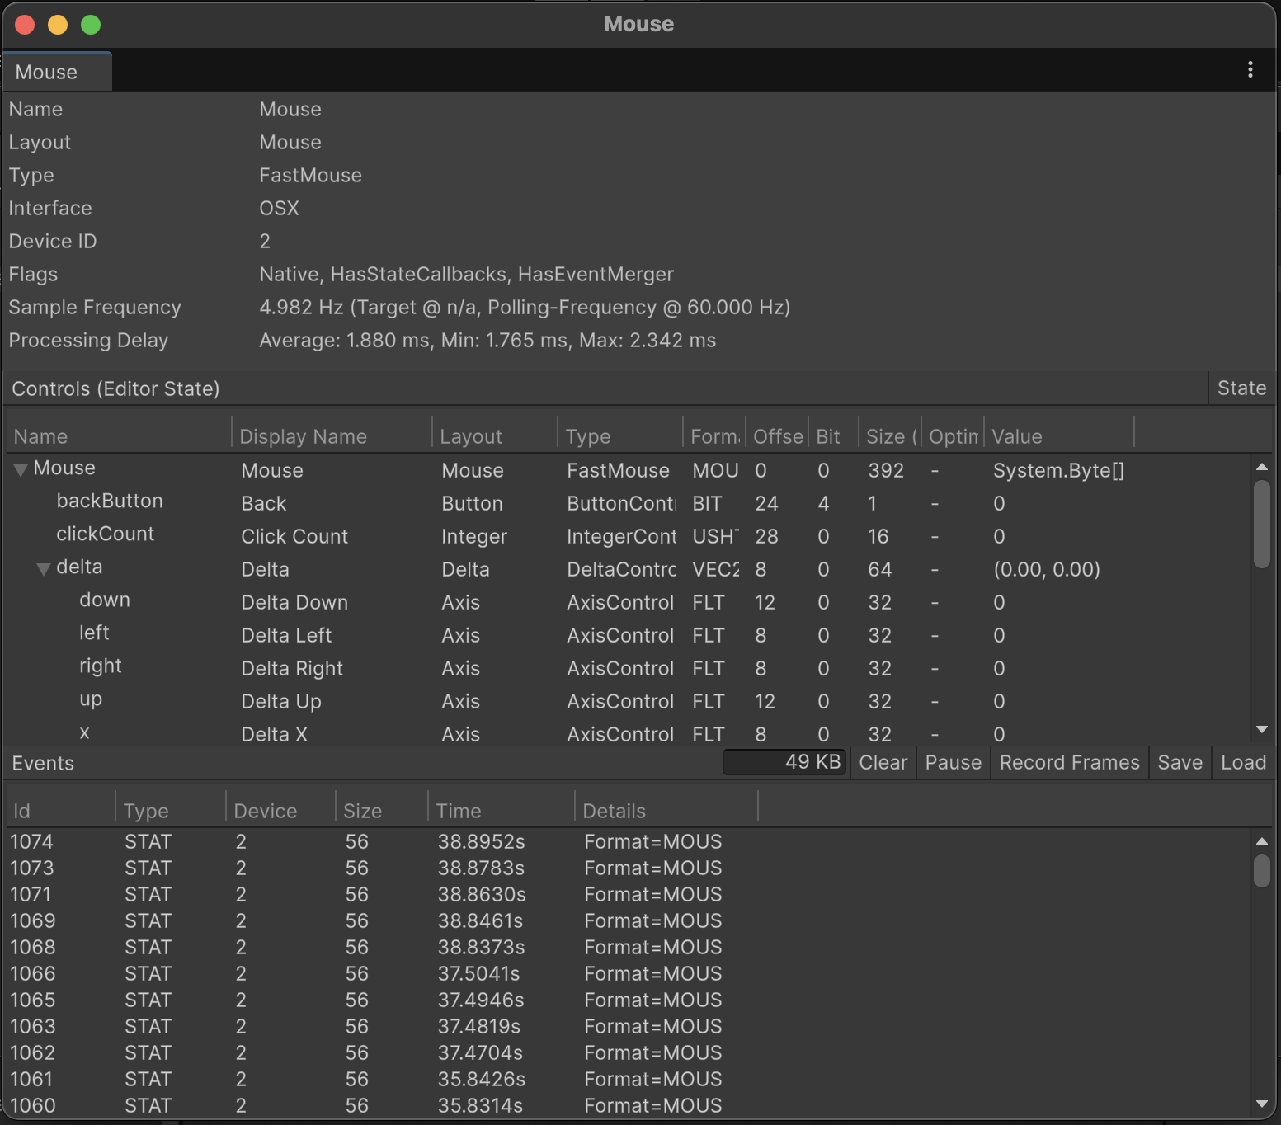1281x1125 pixels.
Task: Open the three-dot options menu
Action: 1250,70
